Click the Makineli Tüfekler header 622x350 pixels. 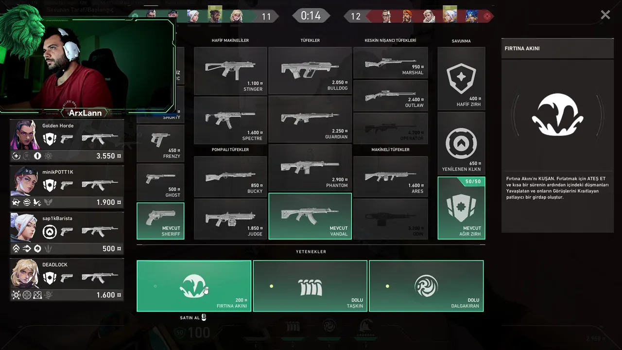[391, 150]
